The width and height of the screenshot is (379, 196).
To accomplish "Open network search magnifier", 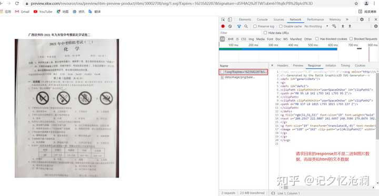I will click(x=246, y=26).
